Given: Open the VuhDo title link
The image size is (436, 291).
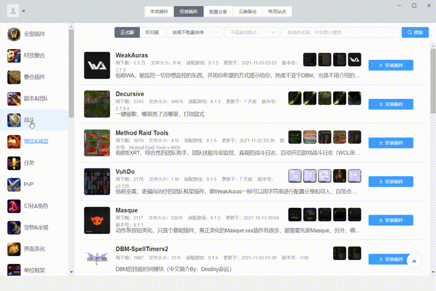Looking at the screenshot, I should coord(125,172).
